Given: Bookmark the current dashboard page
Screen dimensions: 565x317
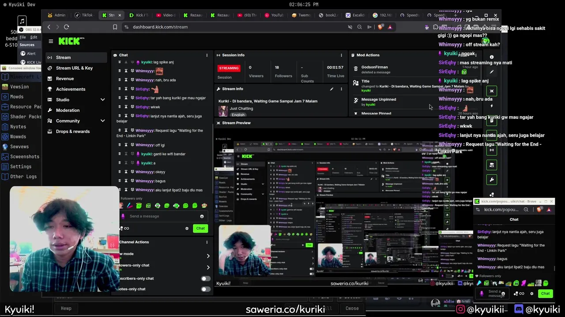Looking at the screenshot, I should [115, 27].
